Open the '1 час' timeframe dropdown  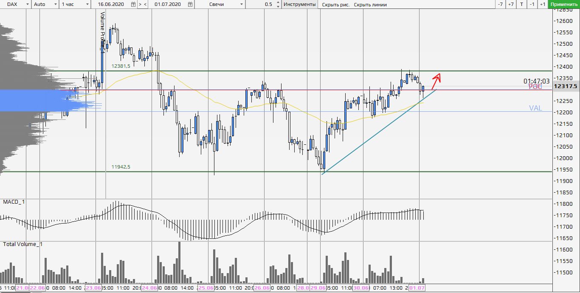(87, 4)
